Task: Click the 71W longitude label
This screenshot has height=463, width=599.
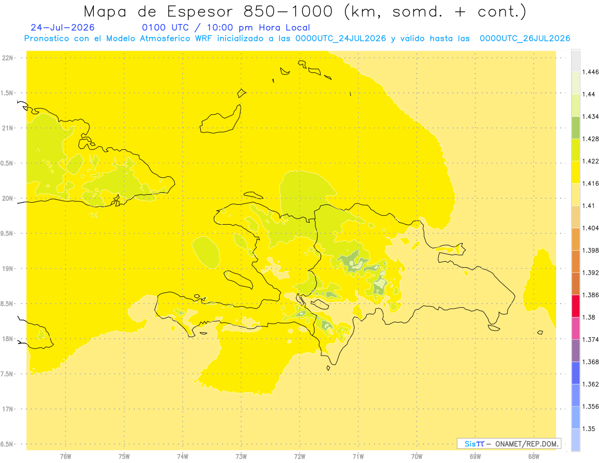Action: pyautogui.click(x=358, y=456)
